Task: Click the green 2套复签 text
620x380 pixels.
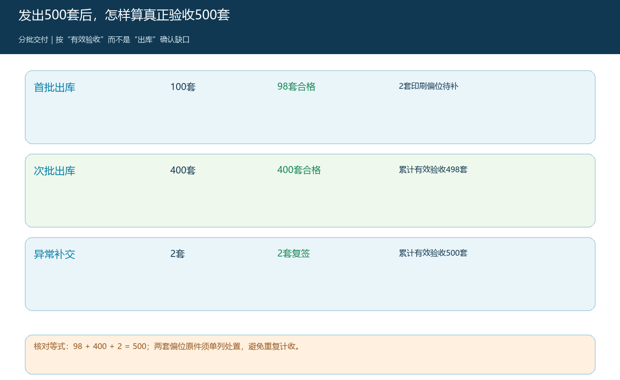Action: [x=293, y=253]
